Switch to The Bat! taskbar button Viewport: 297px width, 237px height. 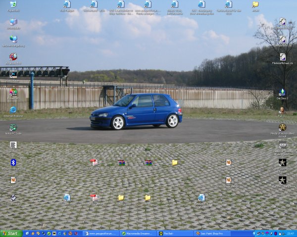[x=175, y=234]
